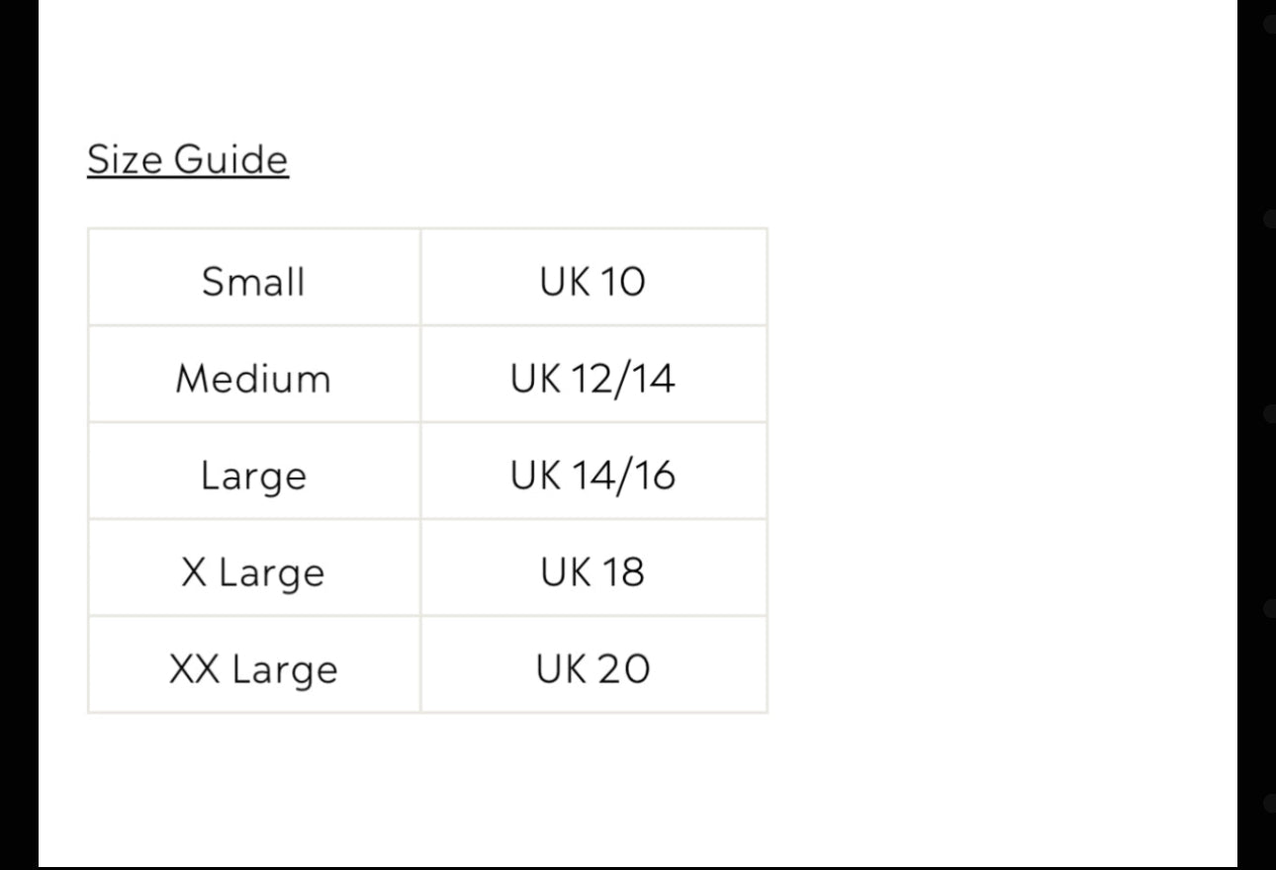1276x870 pixels.
Task: Select the Small size cell
Action: pos(254,277)
